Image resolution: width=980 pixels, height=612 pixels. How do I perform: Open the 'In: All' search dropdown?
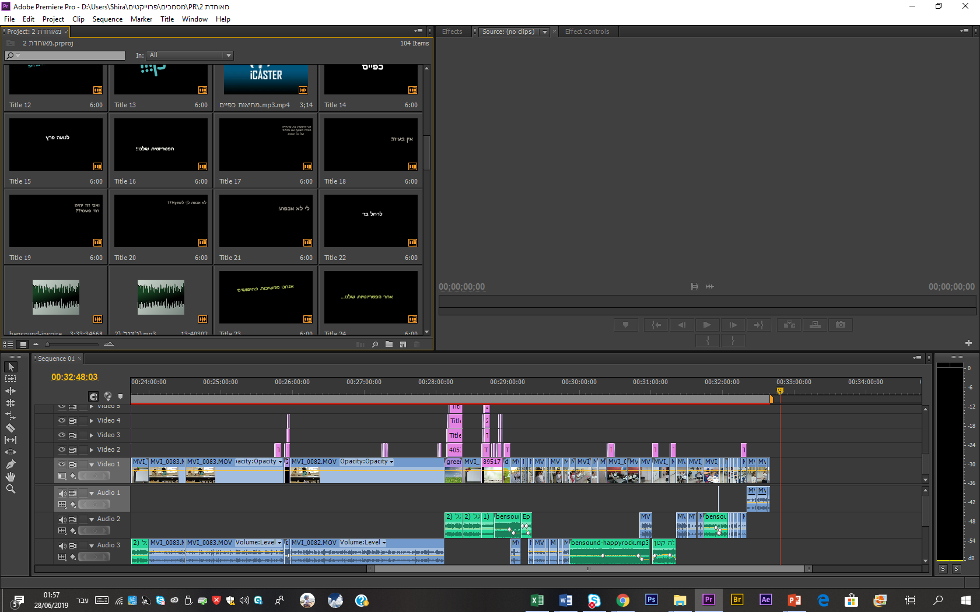click(228, 55)
